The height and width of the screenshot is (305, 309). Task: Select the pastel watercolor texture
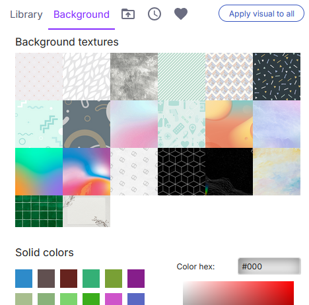coord(277,172)
